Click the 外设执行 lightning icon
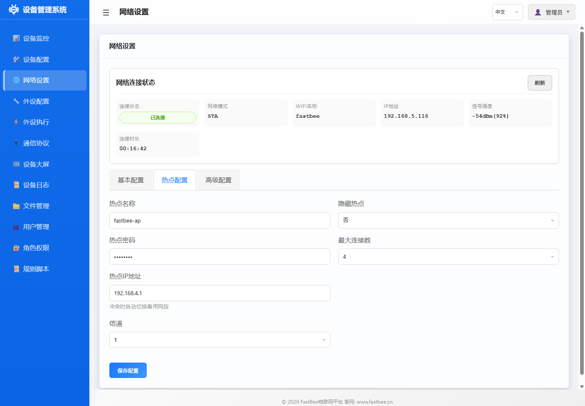The width and height of the screenshot is (585, 406). point(16,122)
